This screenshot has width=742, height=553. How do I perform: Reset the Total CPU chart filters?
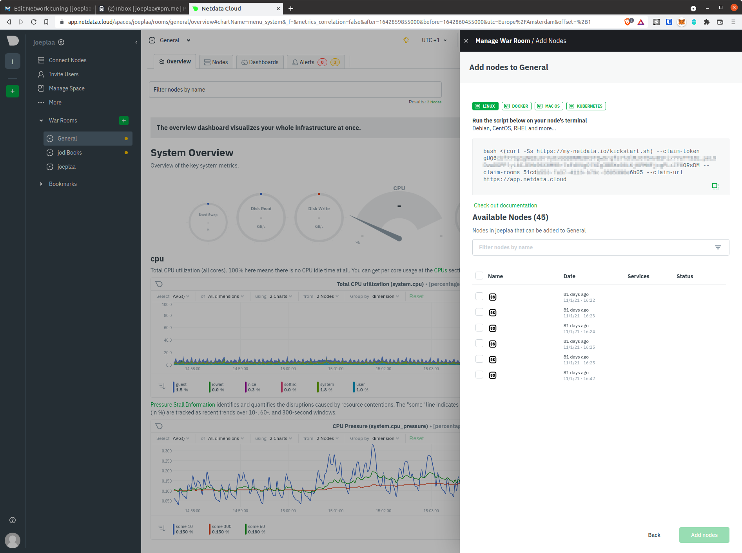tap(416, 296)
